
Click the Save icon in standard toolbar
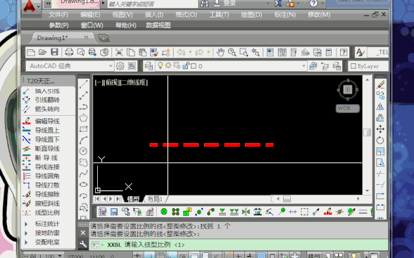(54, 52)
